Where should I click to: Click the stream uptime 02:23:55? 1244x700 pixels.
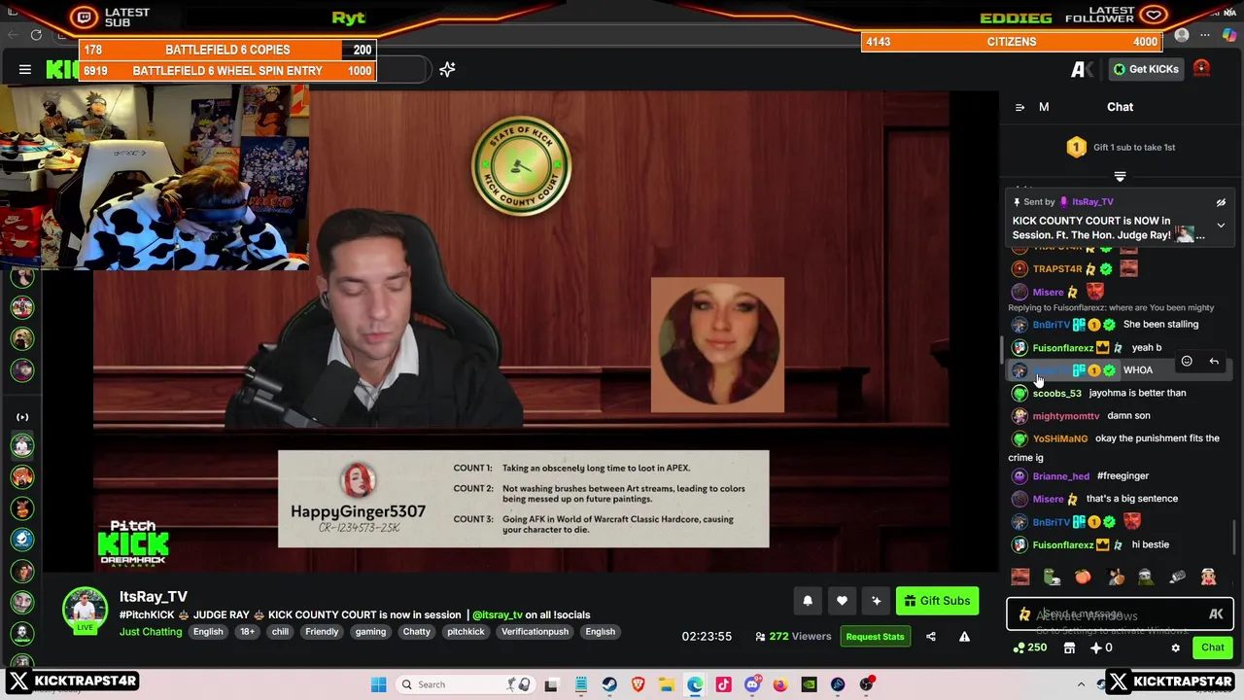(707, 637)
